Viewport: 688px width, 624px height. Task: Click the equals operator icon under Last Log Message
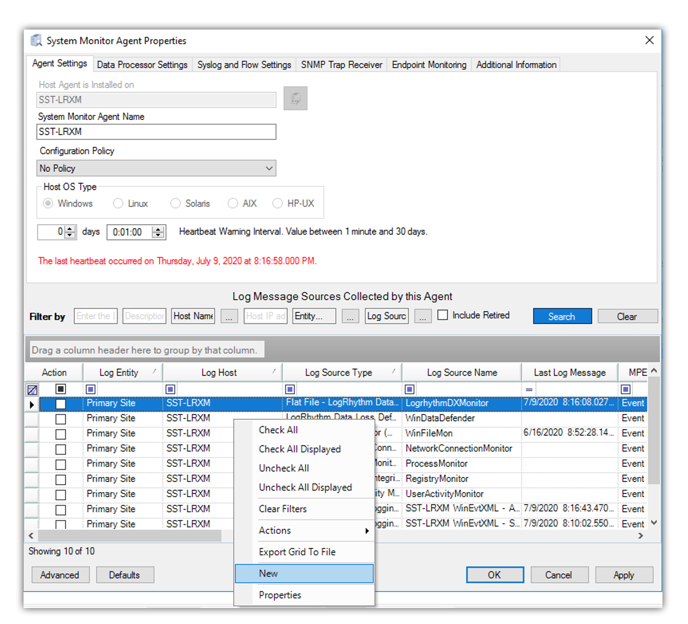pyautogui.click(x=529, y=389)
